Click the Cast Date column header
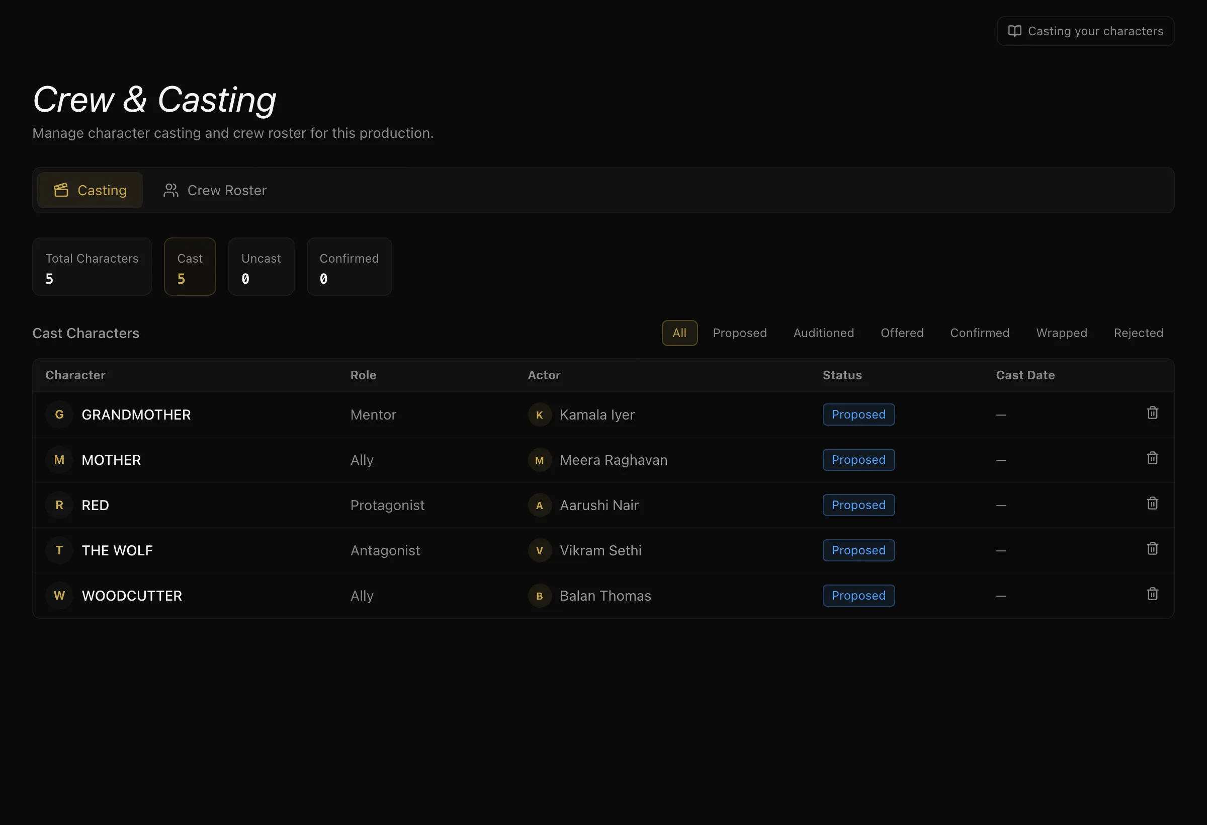This screenshot has width=1207, height=825. click(1025, 375)
